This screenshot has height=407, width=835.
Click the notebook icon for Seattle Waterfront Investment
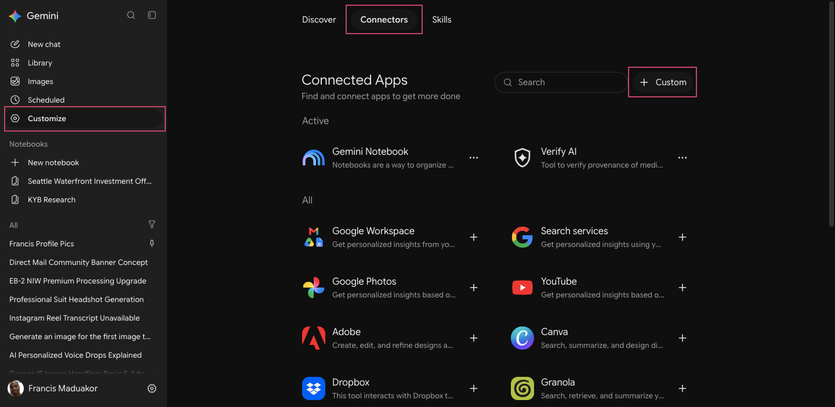pyautogui.click(x=15, y=181)
